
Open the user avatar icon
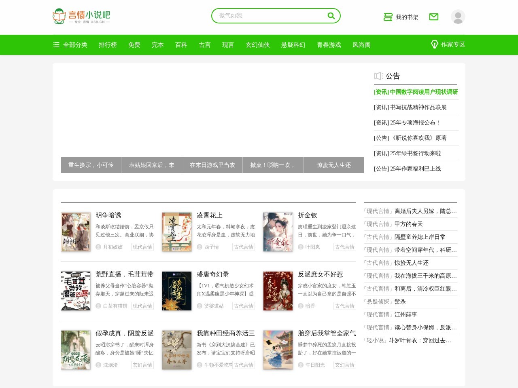[458, 17]
